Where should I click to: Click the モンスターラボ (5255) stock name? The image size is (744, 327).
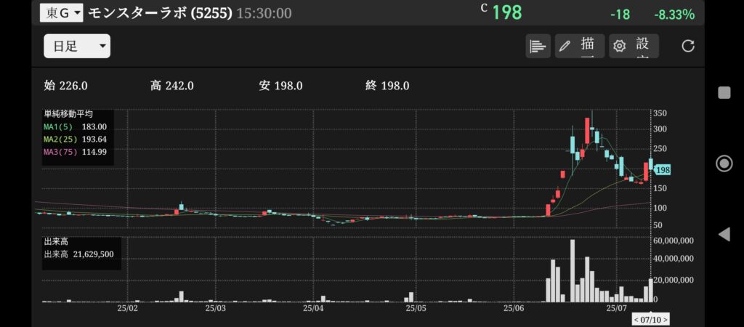coord(160,13)
